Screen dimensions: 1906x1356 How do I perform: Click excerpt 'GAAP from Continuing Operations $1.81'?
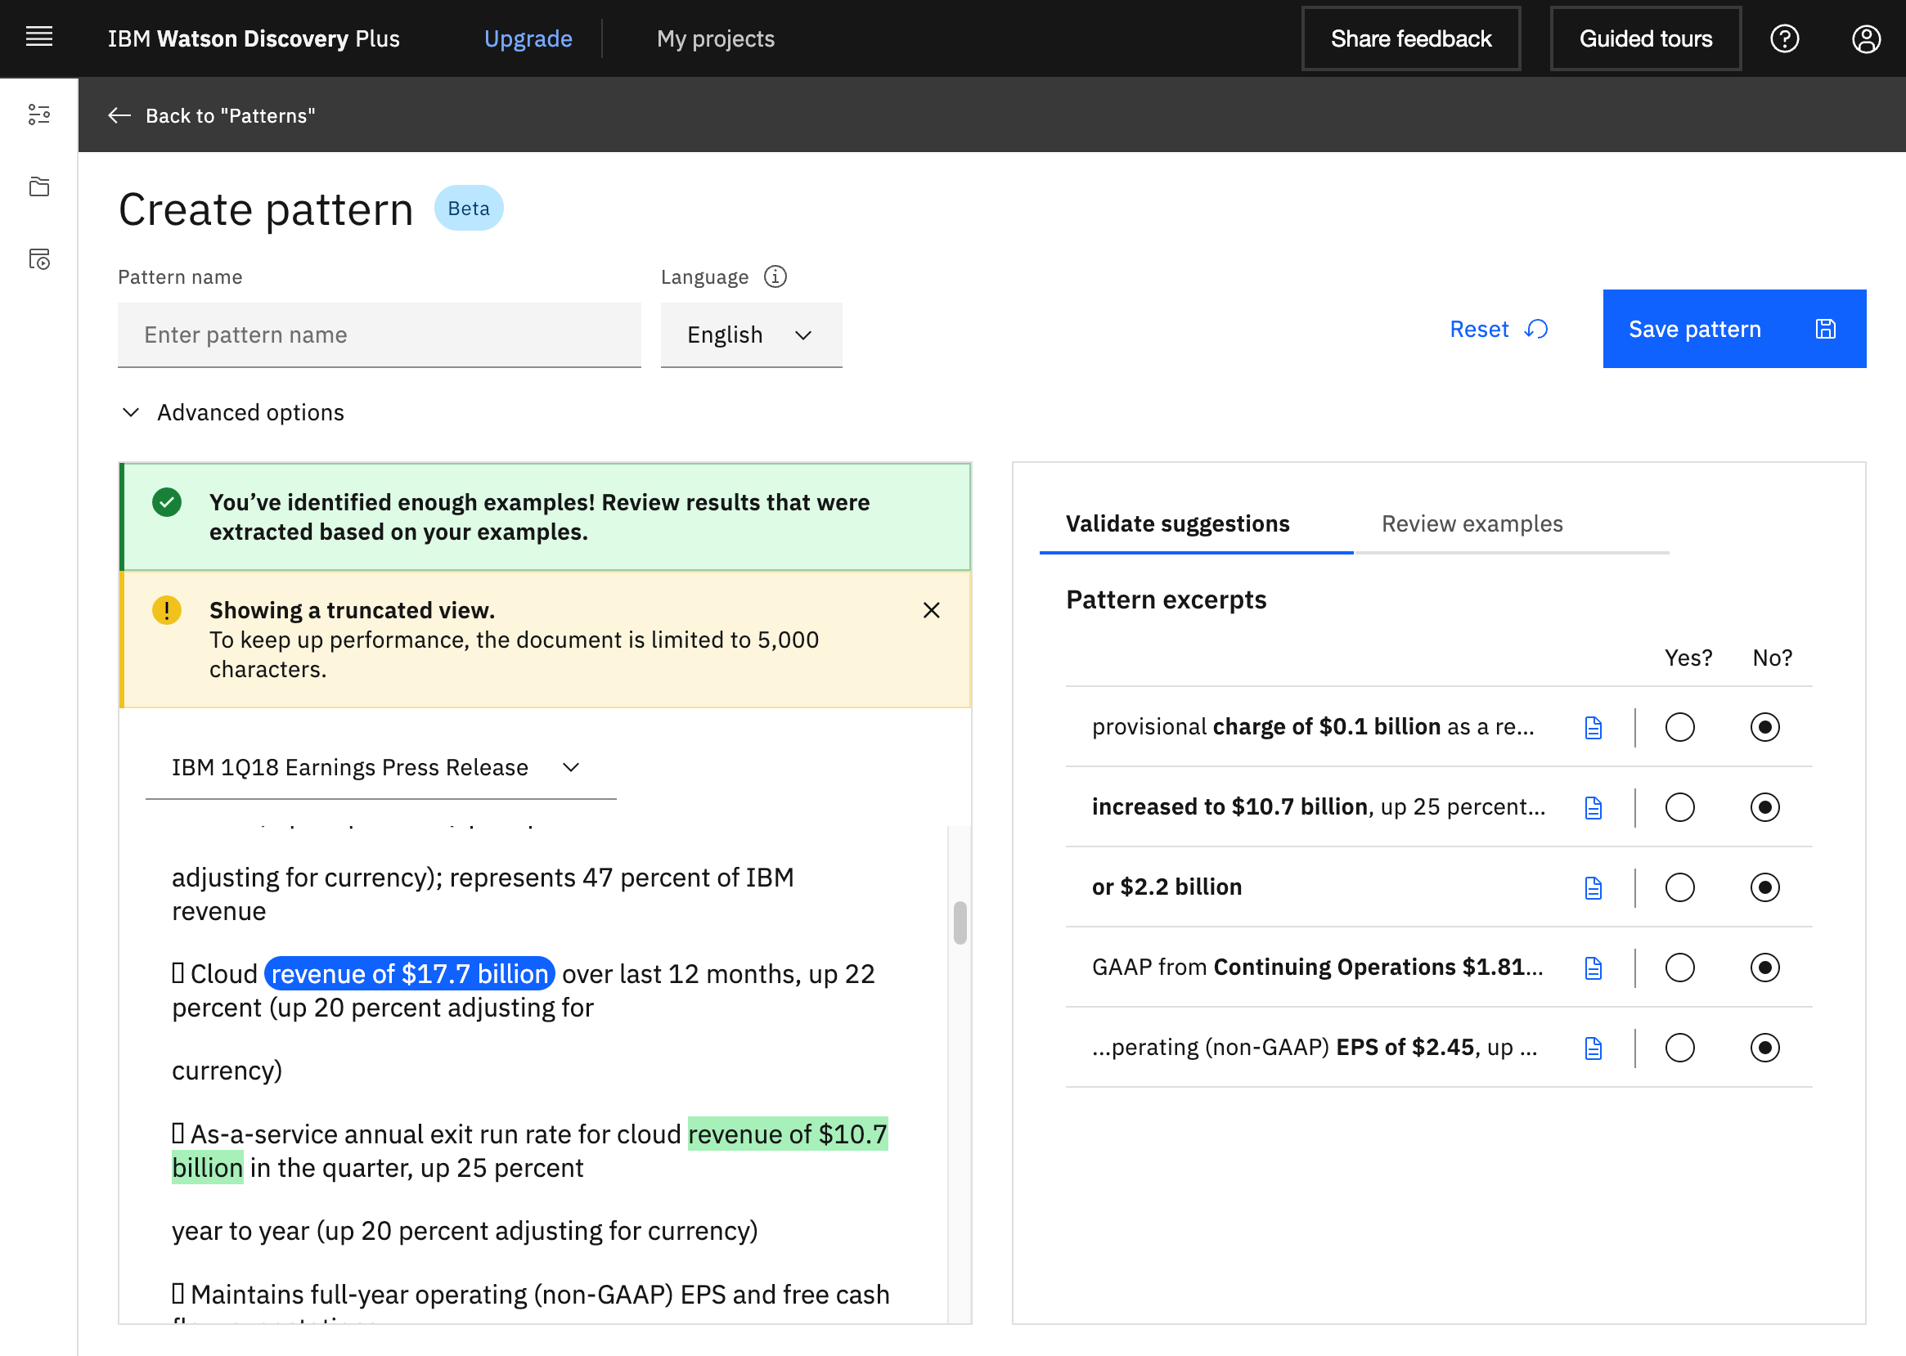tap(1317, 968)
